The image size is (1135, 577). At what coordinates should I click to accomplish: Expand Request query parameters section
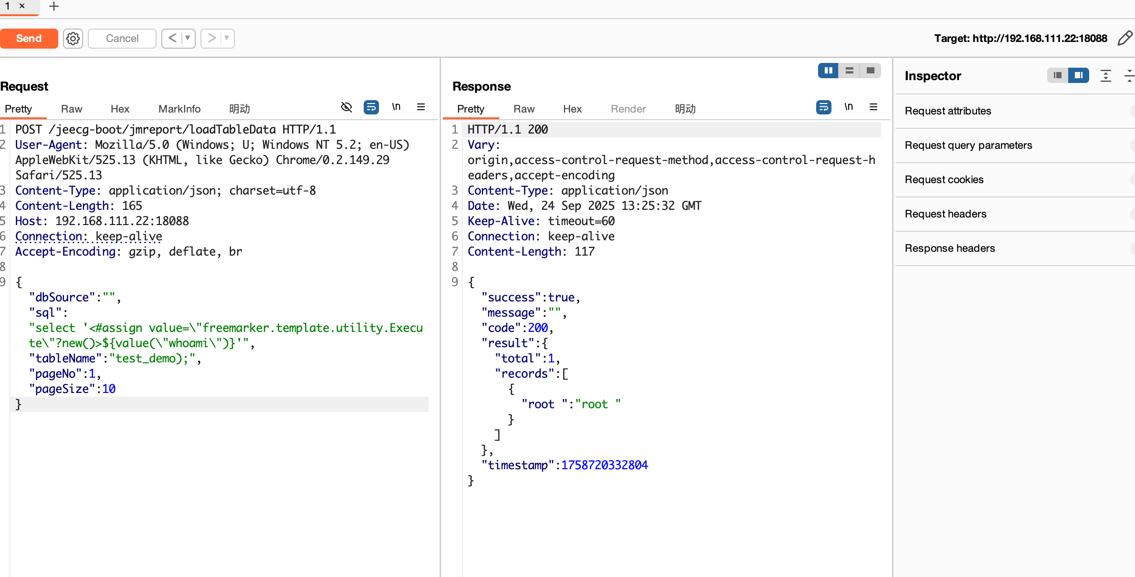[968, 145]
